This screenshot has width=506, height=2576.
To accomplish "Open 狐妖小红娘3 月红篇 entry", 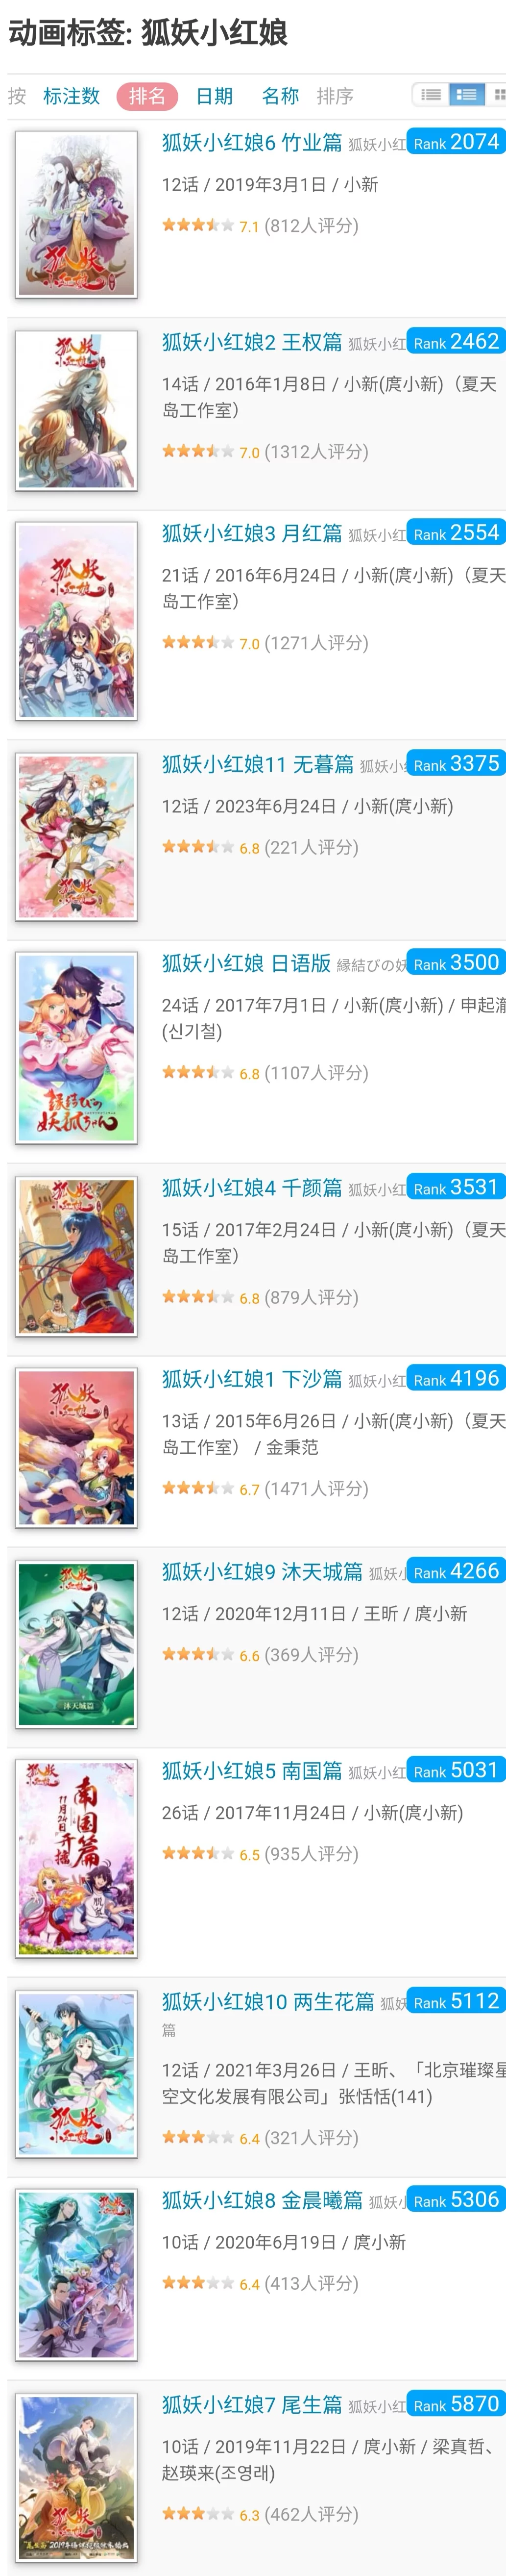I will click(x=252, y=533).
